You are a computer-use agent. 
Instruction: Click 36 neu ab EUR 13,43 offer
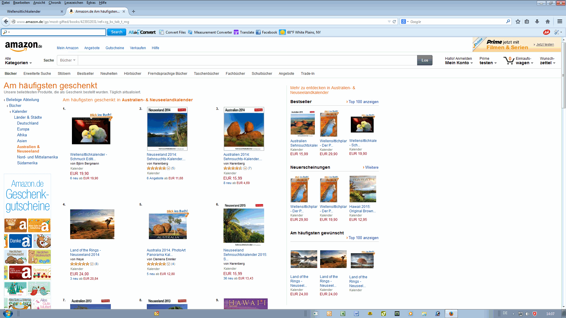[238, 279]
